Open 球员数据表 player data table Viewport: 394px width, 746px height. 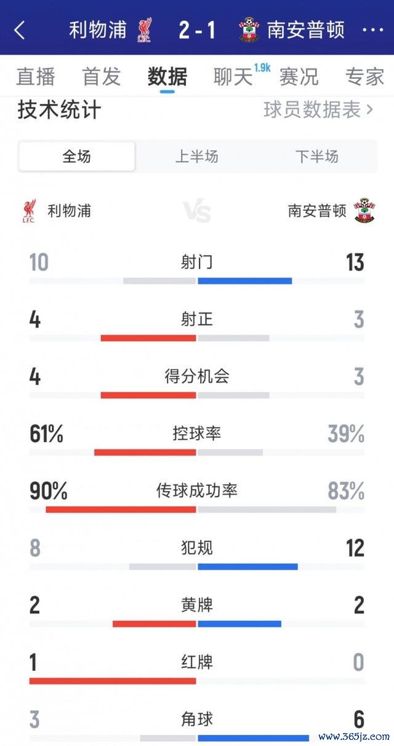tap(318, 110)
